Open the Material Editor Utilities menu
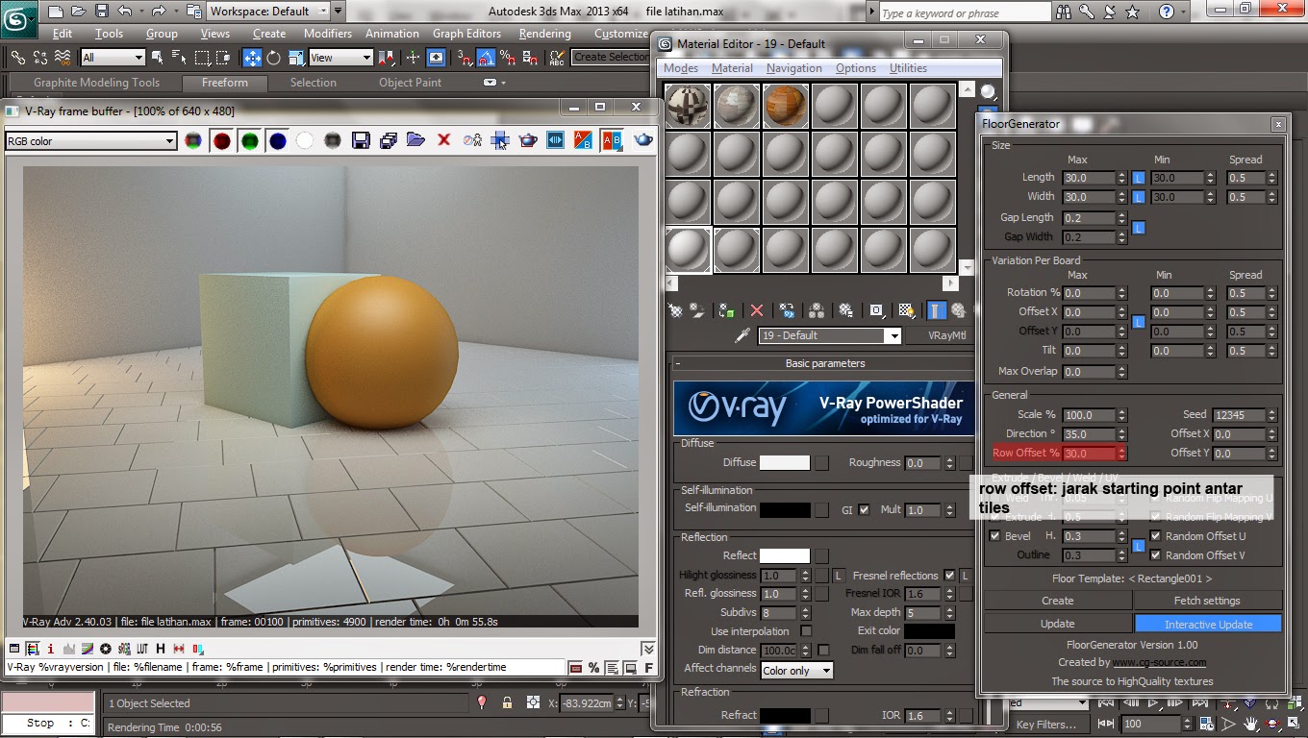Image resolution: width=1308 pixels, height=738 pixels. point(908,68)
